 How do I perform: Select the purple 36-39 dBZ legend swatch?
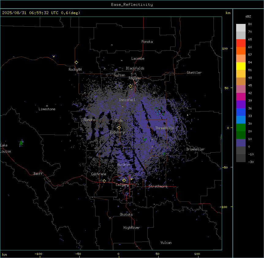[x=241, y=104]
